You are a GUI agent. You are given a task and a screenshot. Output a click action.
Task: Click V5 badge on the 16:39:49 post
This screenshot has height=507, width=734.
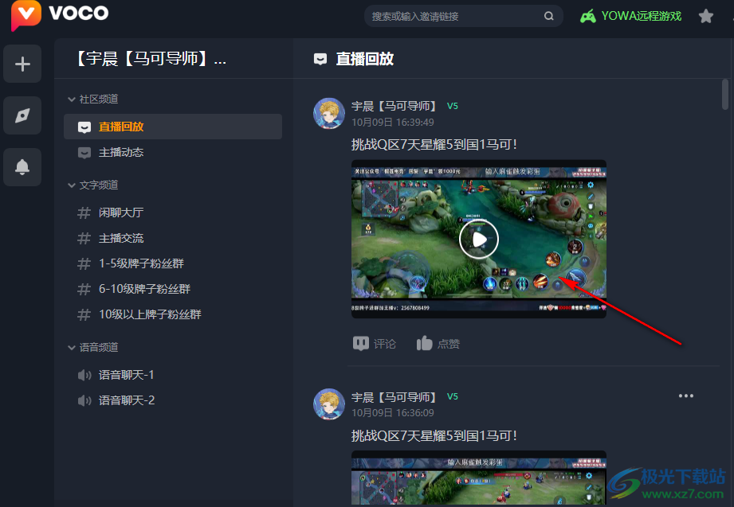point(452,106)
